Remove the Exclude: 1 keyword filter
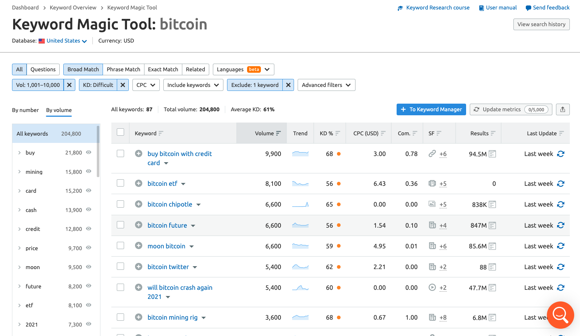Viewport: 580px width, 336px height. tap(288, 85)
